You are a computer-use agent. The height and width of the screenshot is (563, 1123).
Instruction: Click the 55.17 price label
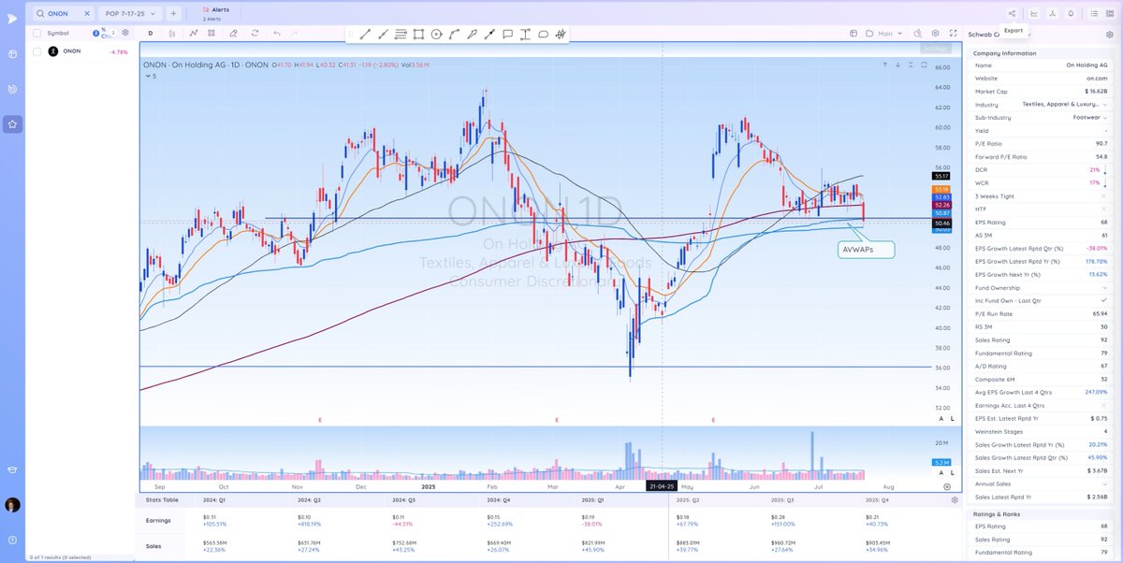pos(941,176)
